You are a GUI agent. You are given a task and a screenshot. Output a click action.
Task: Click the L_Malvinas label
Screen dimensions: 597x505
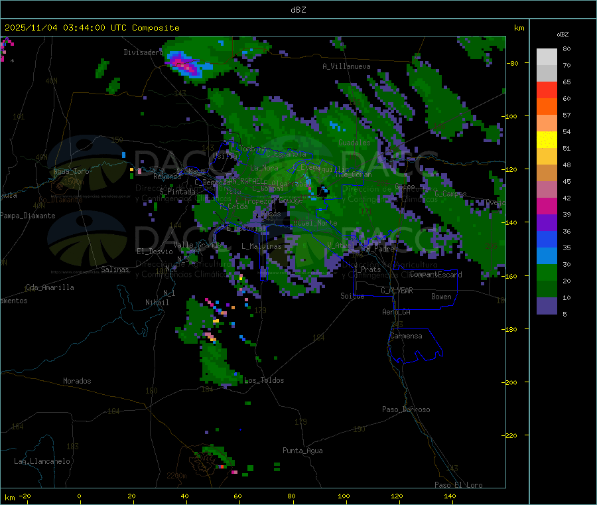coord(261,246)
